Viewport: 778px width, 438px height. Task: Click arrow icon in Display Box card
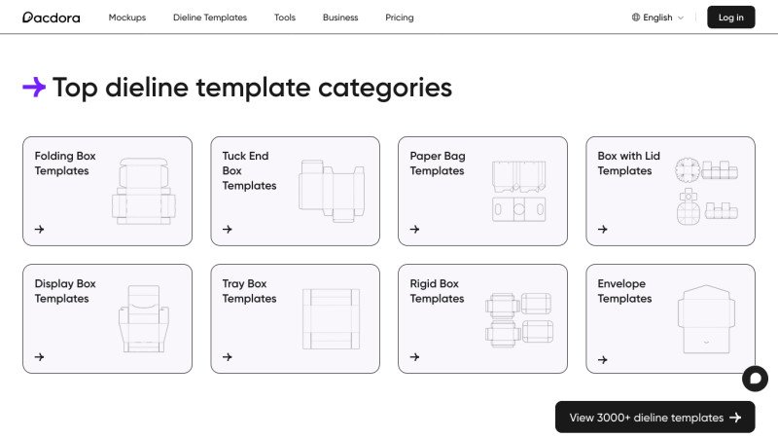[x=40, y=357]
